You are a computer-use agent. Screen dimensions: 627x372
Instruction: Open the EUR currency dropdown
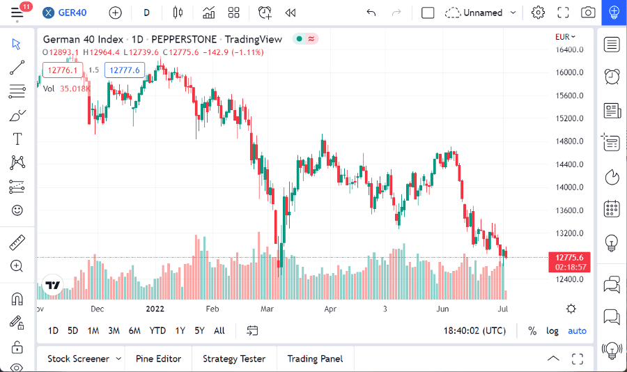[565, 37]
